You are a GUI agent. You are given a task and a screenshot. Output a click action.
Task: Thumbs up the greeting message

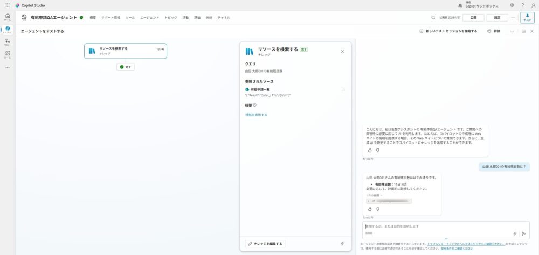[x=369, y=150]
